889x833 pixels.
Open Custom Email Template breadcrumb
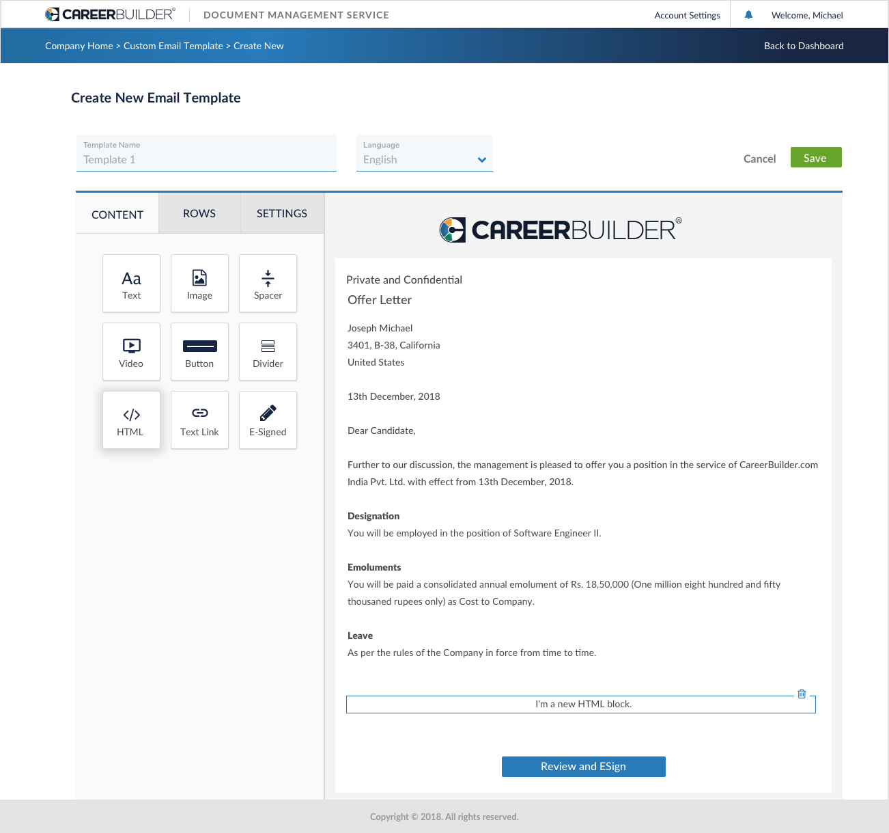[173, 46]
